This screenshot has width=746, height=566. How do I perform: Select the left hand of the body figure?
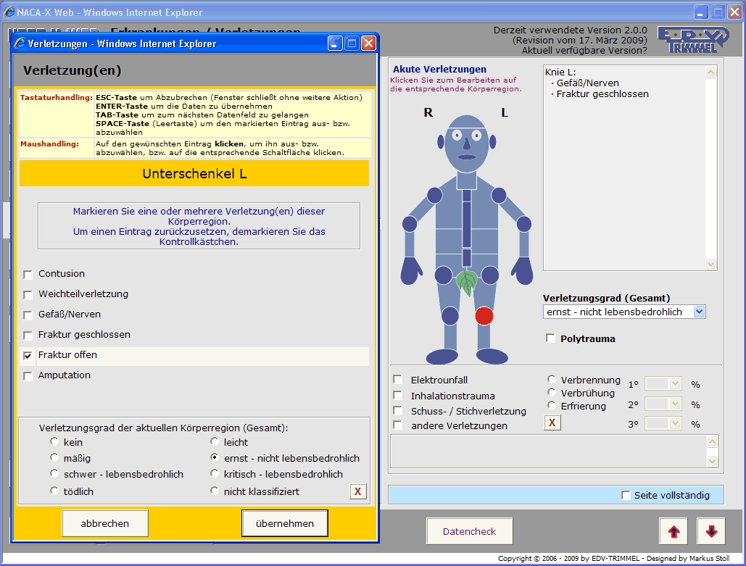pos(523,270)
